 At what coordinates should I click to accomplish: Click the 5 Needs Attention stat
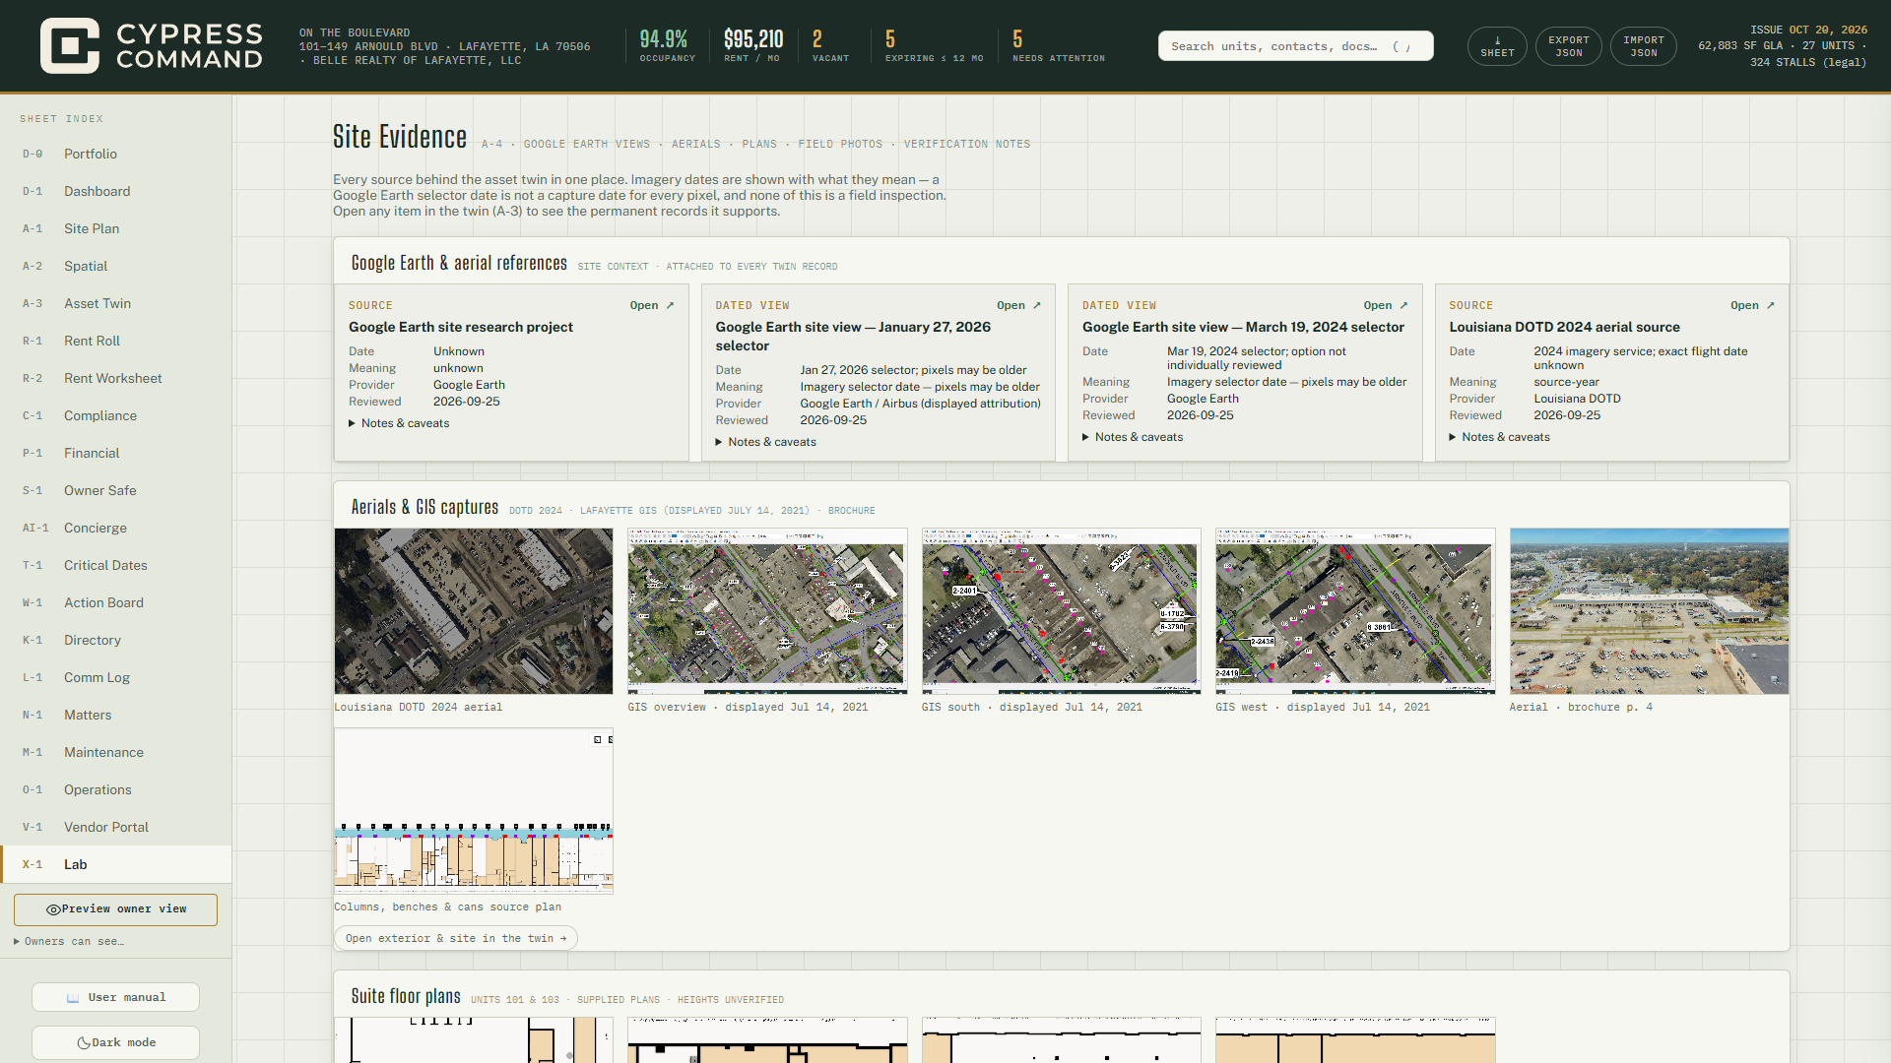coord(1059,46)
